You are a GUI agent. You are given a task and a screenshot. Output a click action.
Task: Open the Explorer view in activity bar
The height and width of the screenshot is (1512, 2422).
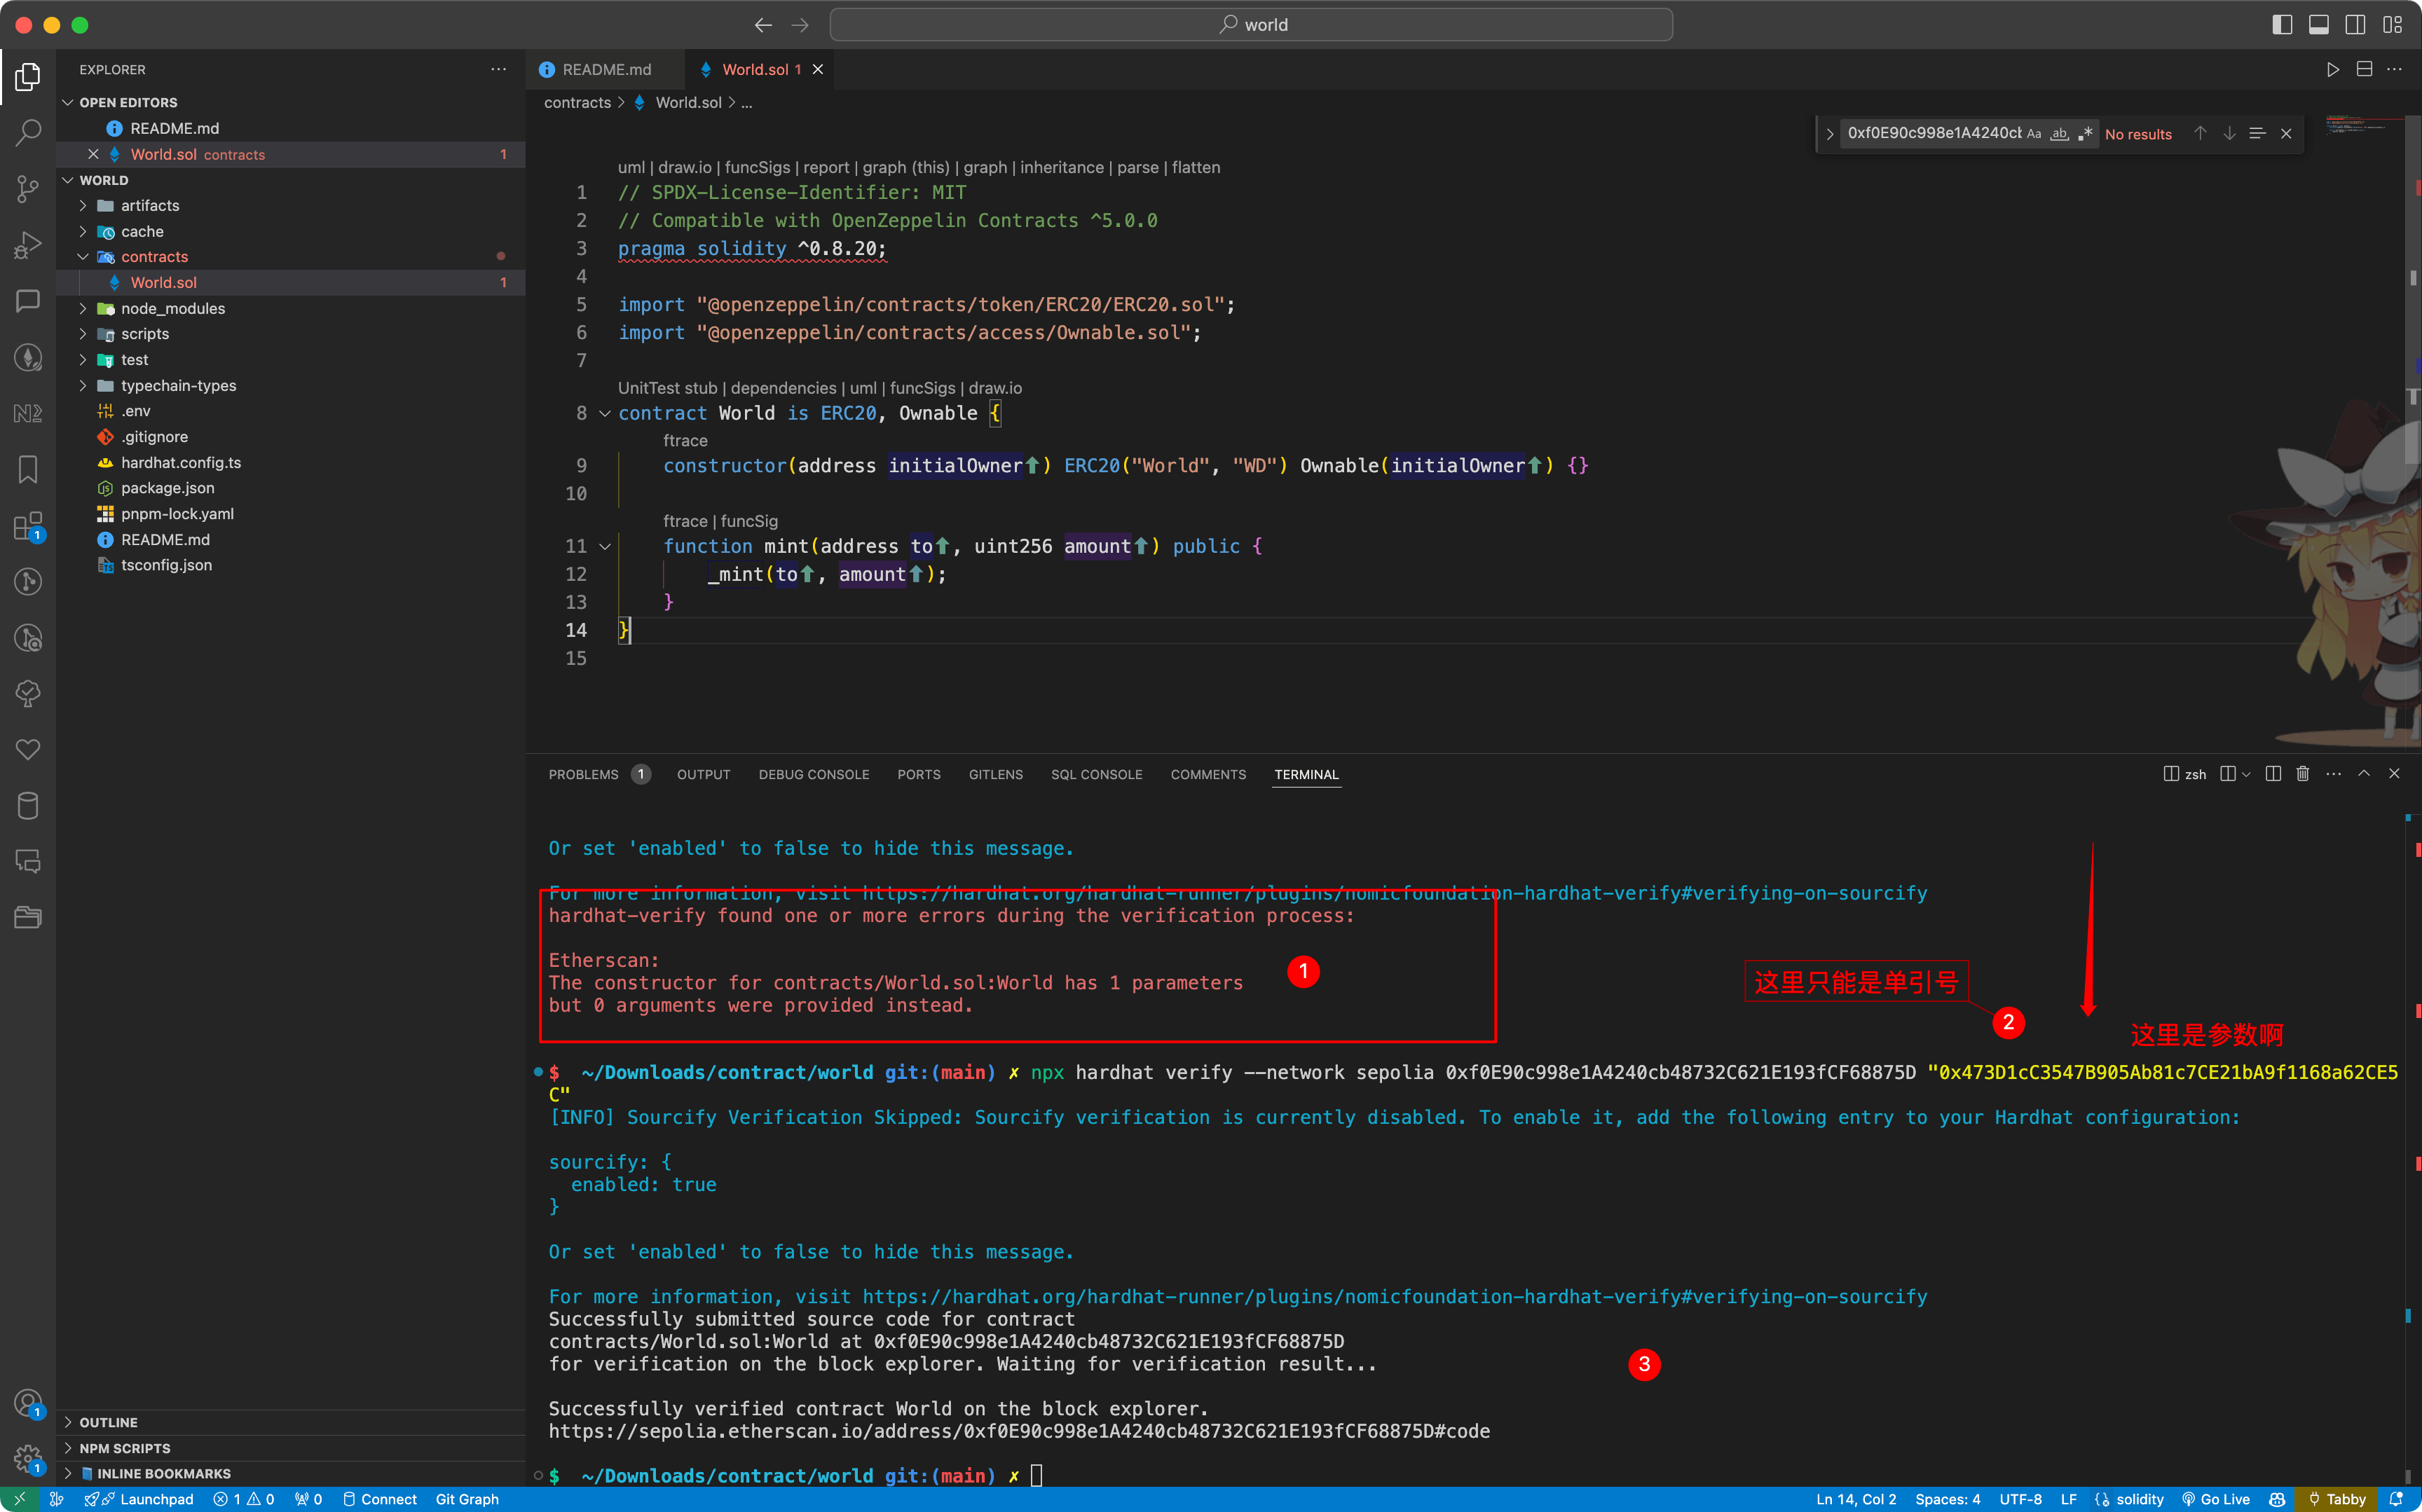[x=28, y=77]
